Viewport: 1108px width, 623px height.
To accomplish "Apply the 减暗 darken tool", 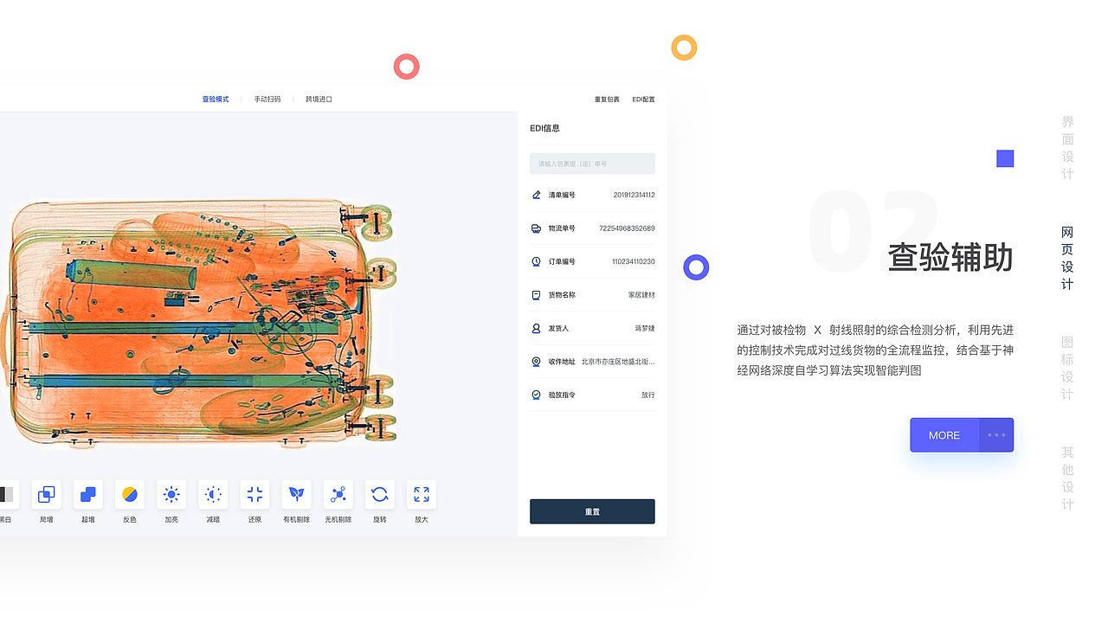I will tap(212, 495).
